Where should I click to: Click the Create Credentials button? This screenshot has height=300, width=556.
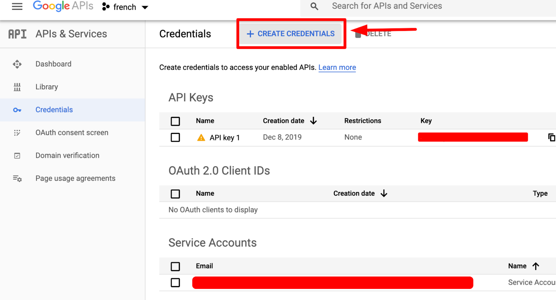[x=291, y=34]
